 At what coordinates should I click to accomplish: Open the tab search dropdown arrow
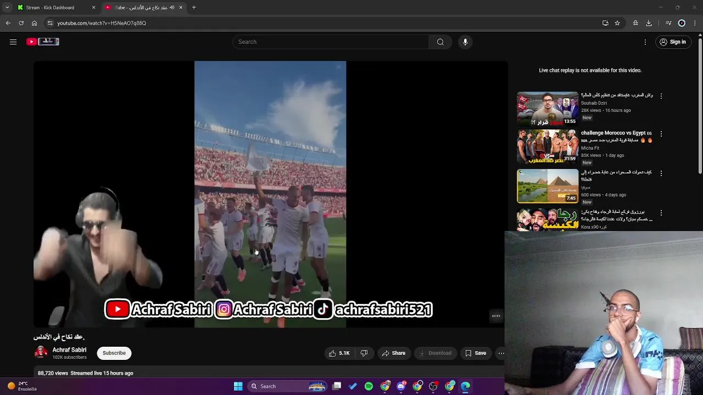(x=7, y=8)
